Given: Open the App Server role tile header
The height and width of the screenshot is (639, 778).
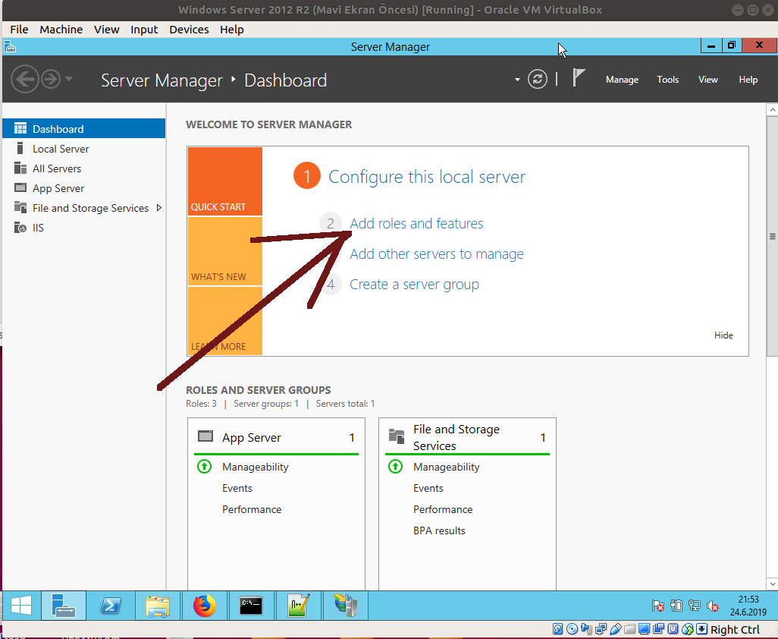Looking at the screenshot, I should point(276,437).
